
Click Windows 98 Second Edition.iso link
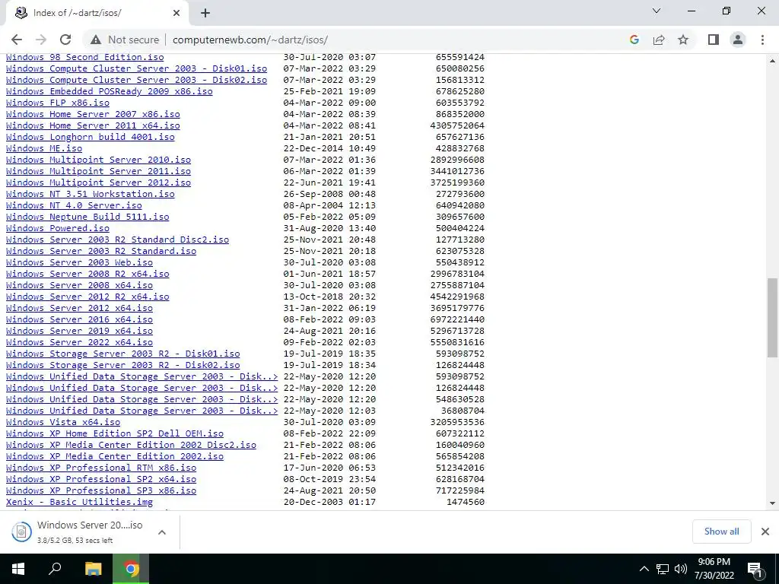pos(85,58)
